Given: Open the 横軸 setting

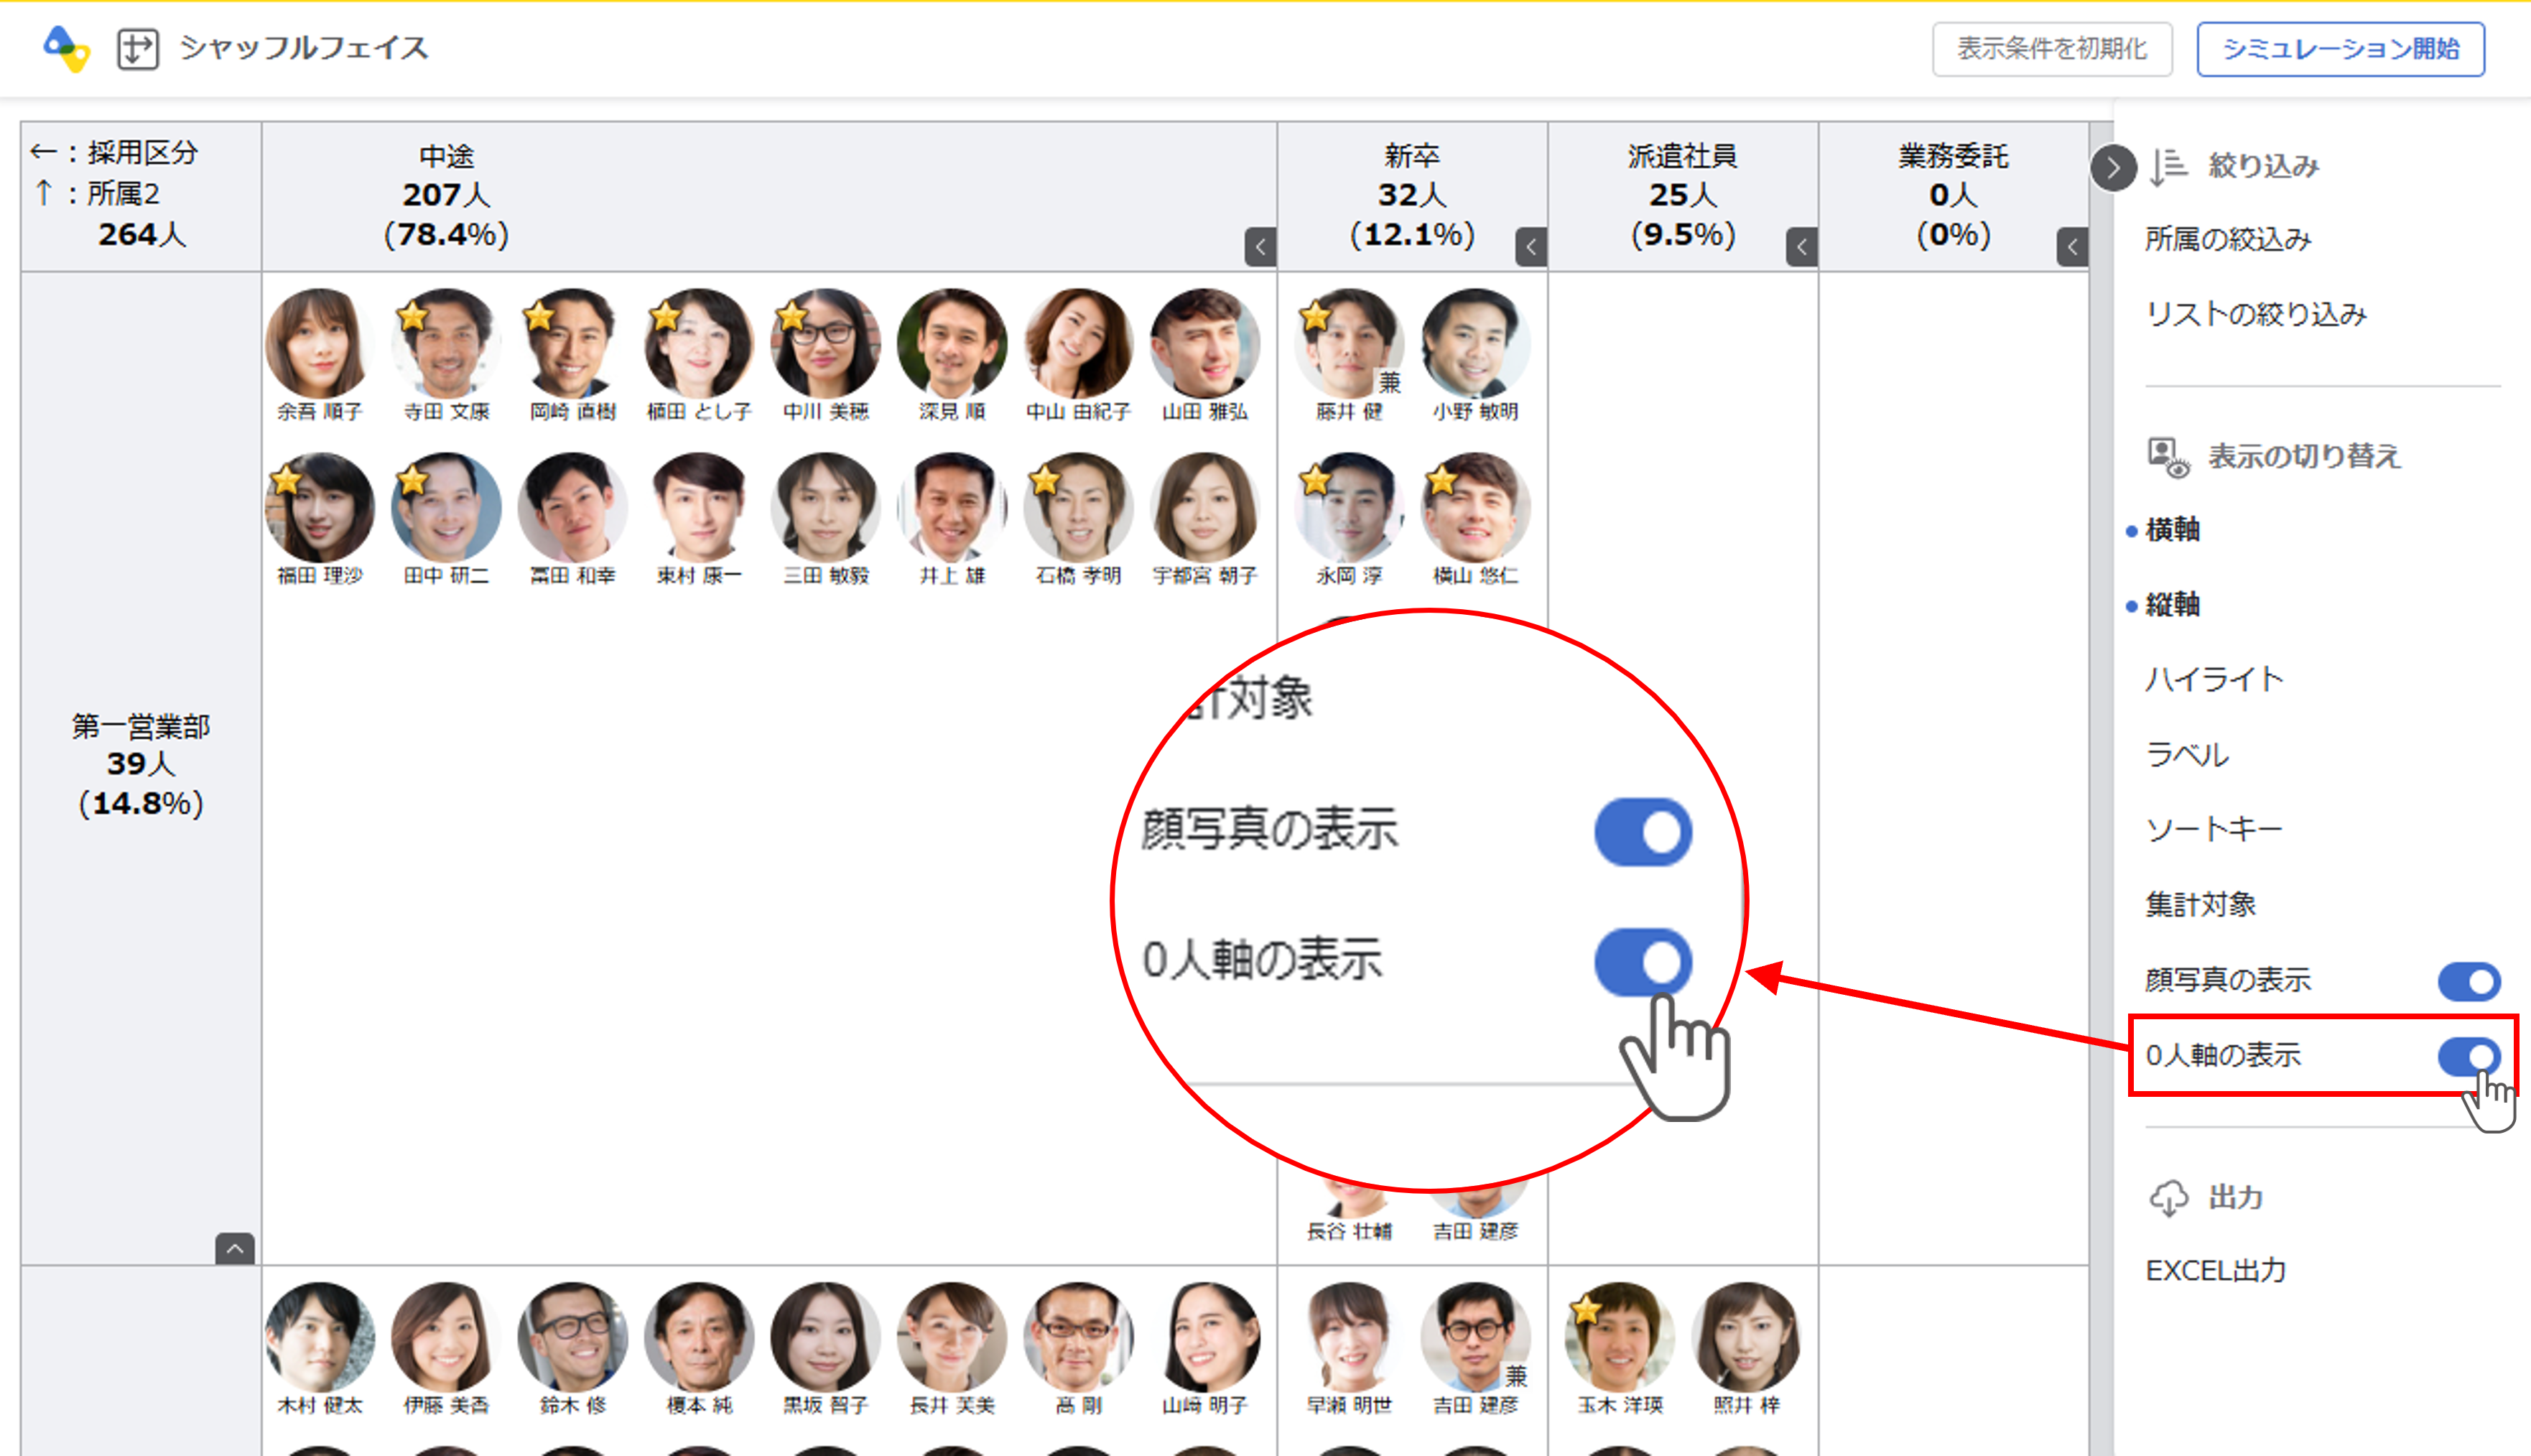Looking at the screenshot, I should tap(2172, 530).
